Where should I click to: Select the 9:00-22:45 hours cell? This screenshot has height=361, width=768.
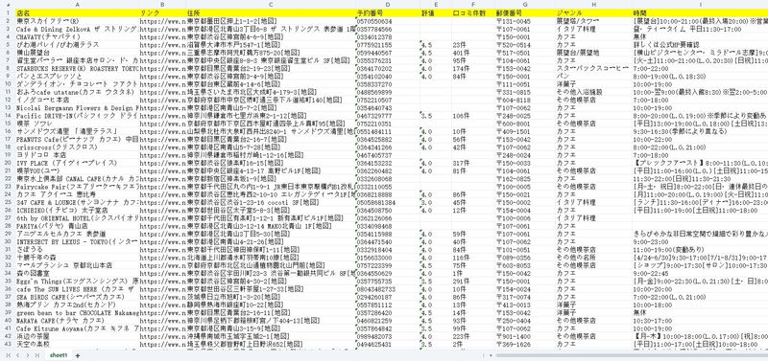point(700,273)
